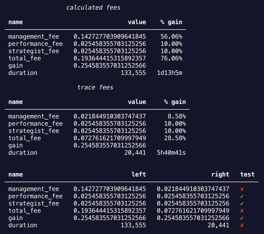Image resolution: width=264 pixels, height=234 pixels.
Task: Select 0.193644415315892357 in calculated fees table
Action: coord(110,58)
